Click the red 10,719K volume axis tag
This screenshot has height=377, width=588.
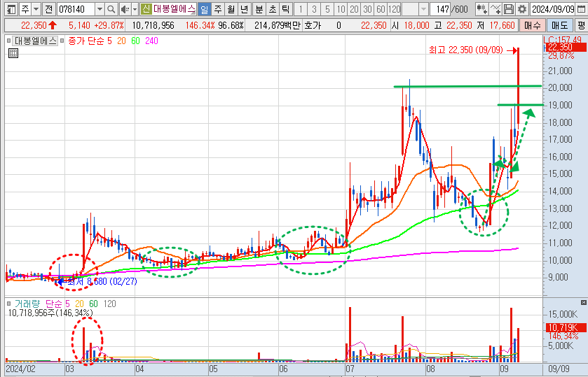click(566, 327)
